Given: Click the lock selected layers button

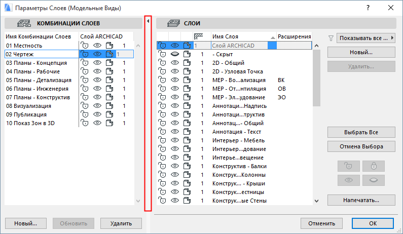Looking at the screenshot, I should [x=374, y=166].
